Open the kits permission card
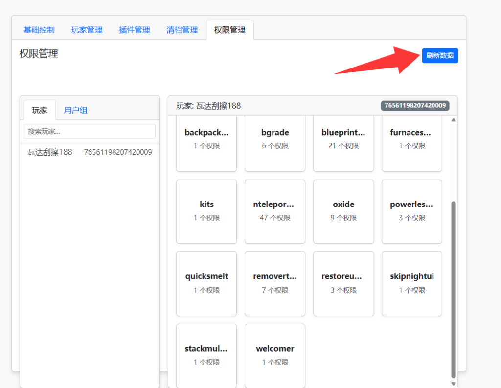 click(x=206, y=211)
